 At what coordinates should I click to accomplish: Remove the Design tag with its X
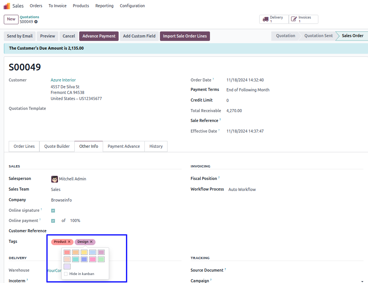91,242
